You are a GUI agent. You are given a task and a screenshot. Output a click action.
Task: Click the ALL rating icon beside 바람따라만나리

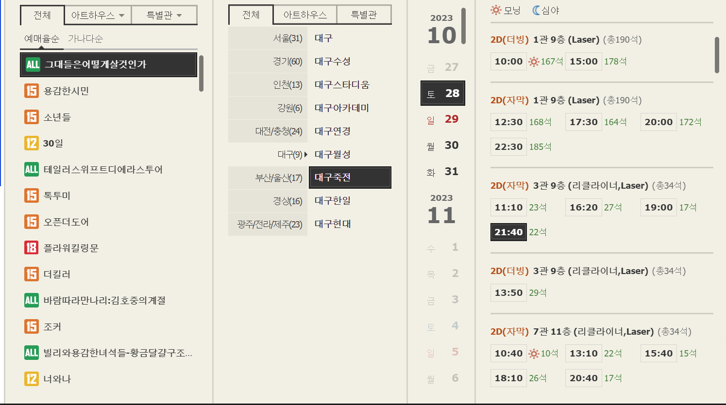click(32, 300)
